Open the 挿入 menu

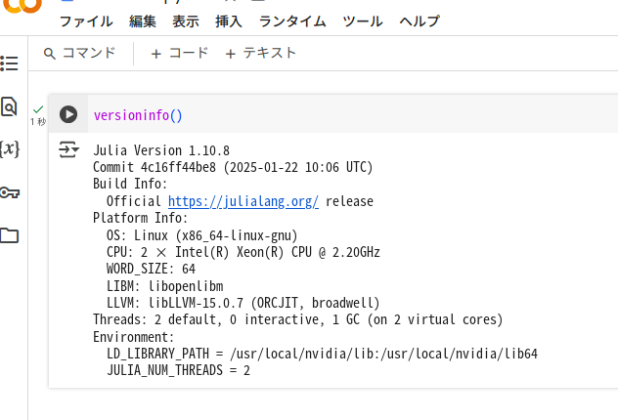tap(229, 21)
